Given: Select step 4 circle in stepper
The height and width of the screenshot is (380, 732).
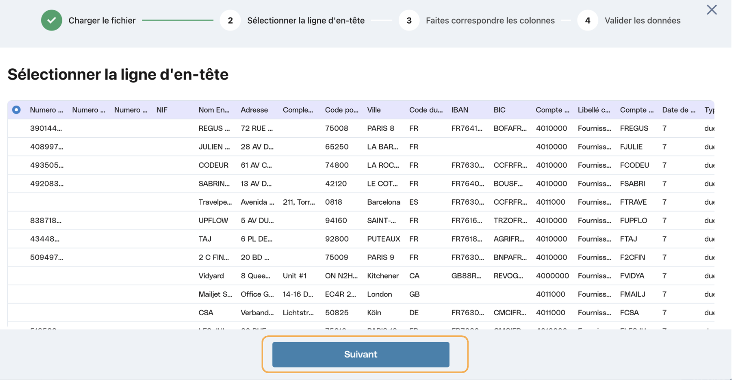Looking at the screenshot, I should coord(587,20).
